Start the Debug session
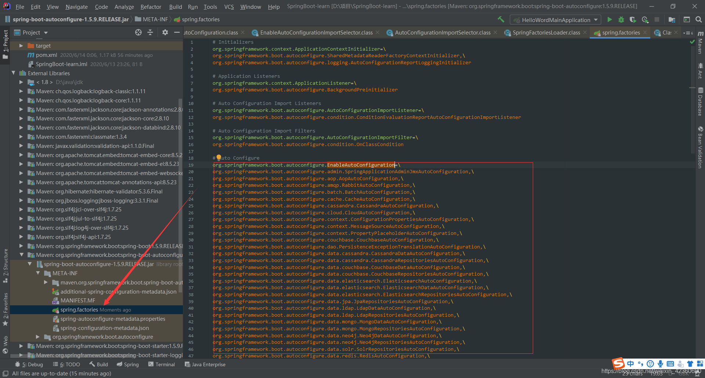The width and height of the screenshot is (705, 378). pyautogui.click(x=621, y=19)
